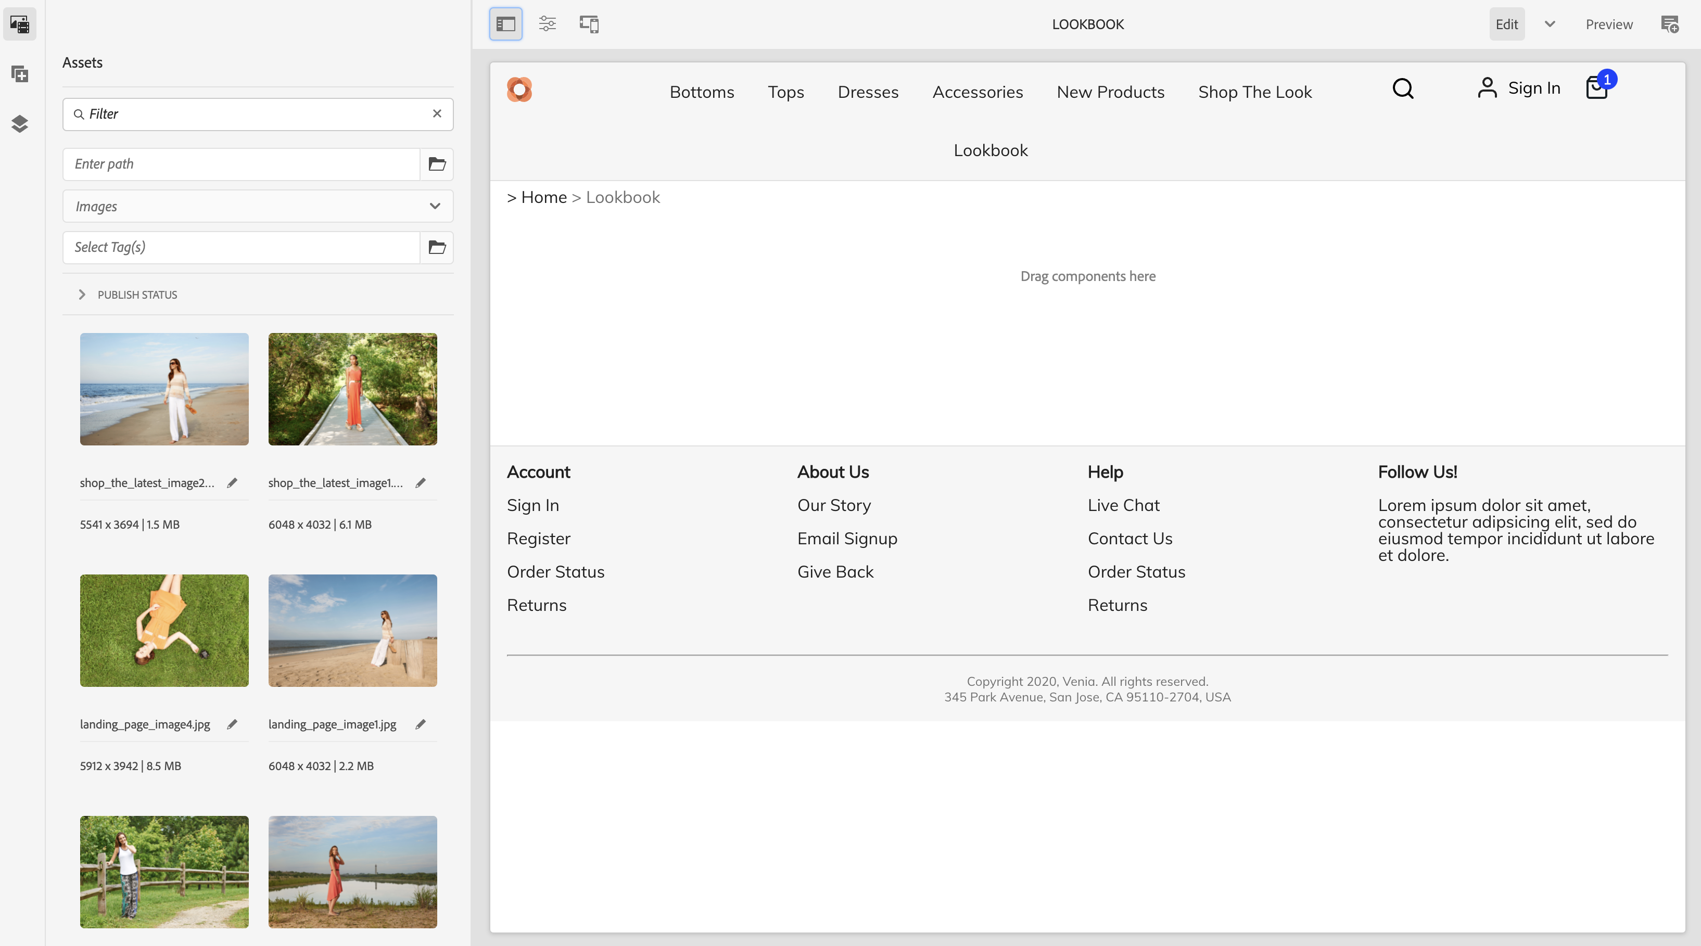1701x946 pixels.
Task: Open the mode dropdown chevron beside Edit
Action: (1549, 24)
